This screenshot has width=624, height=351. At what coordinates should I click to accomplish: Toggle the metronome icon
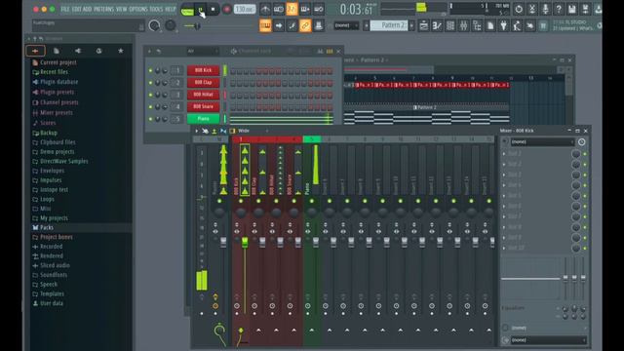click(x=265, y=9)
